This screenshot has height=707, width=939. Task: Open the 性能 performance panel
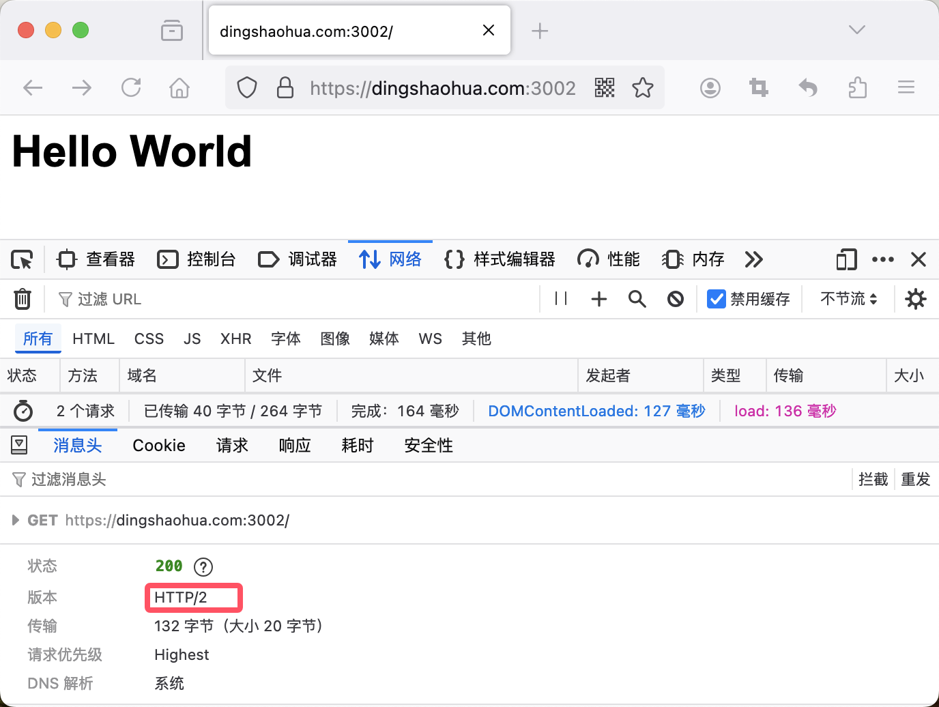click(x=609, y=259)
